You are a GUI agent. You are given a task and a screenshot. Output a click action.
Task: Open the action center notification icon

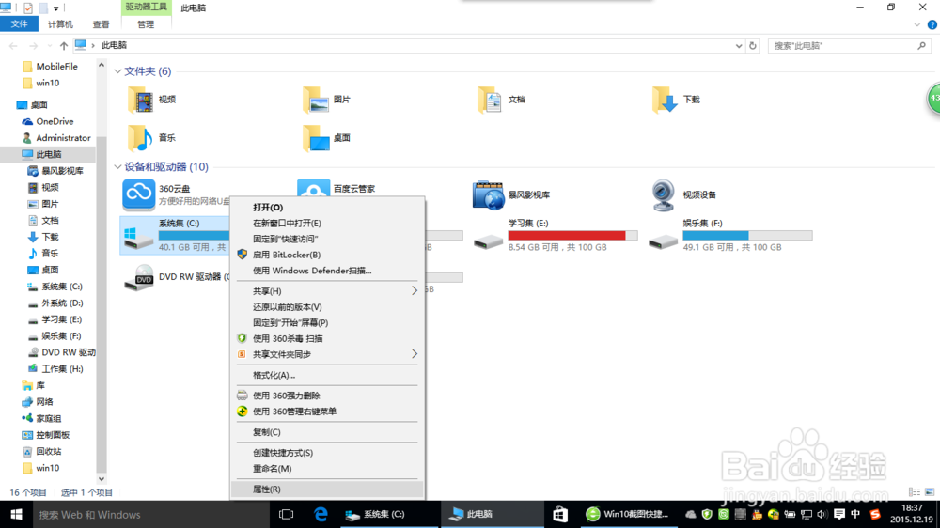[x=839, y=514]
